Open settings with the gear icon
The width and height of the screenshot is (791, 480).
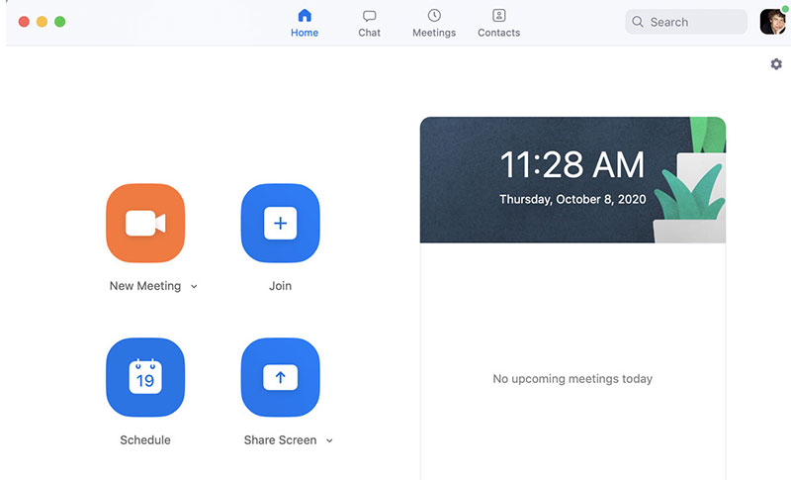[776, 64]
